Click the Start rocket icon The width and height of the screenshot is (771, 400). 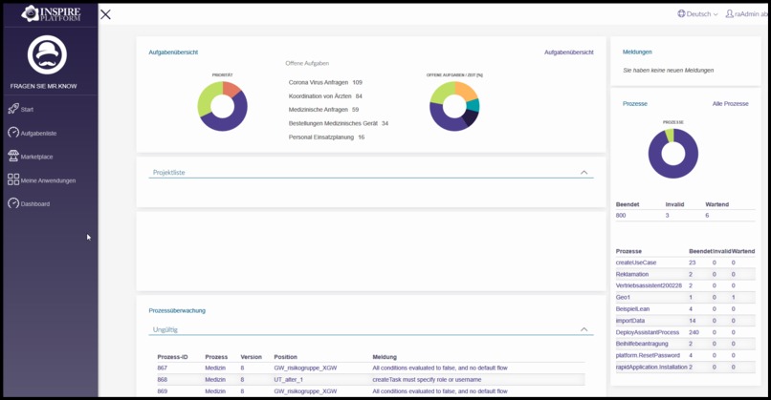click(13, 109)
